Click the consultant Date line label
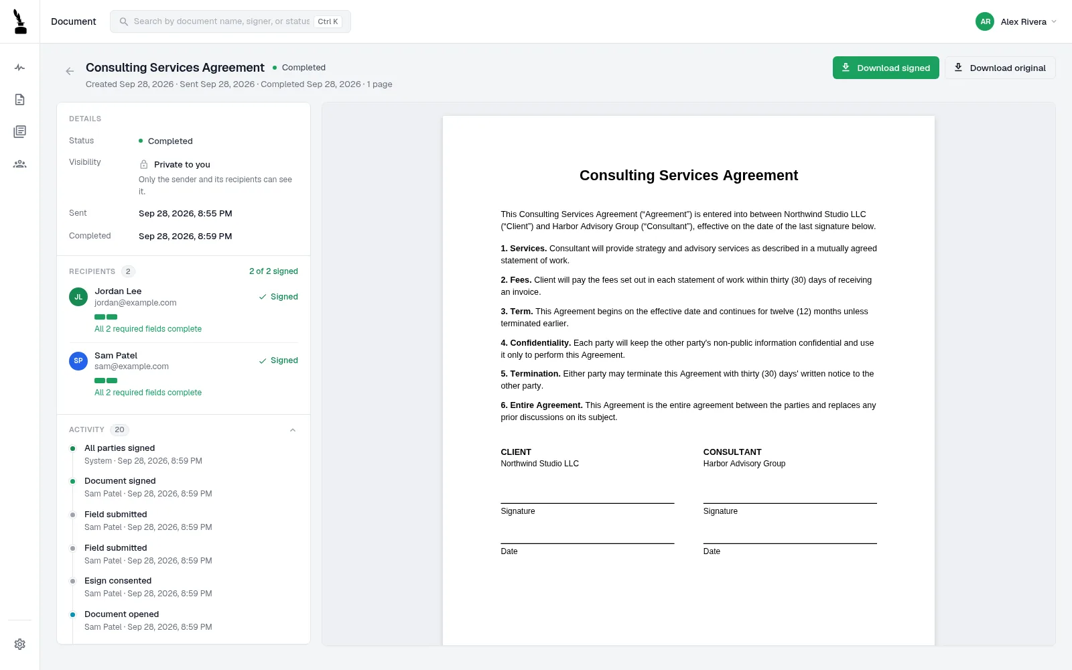1072x670 pixels. point(712,551)
